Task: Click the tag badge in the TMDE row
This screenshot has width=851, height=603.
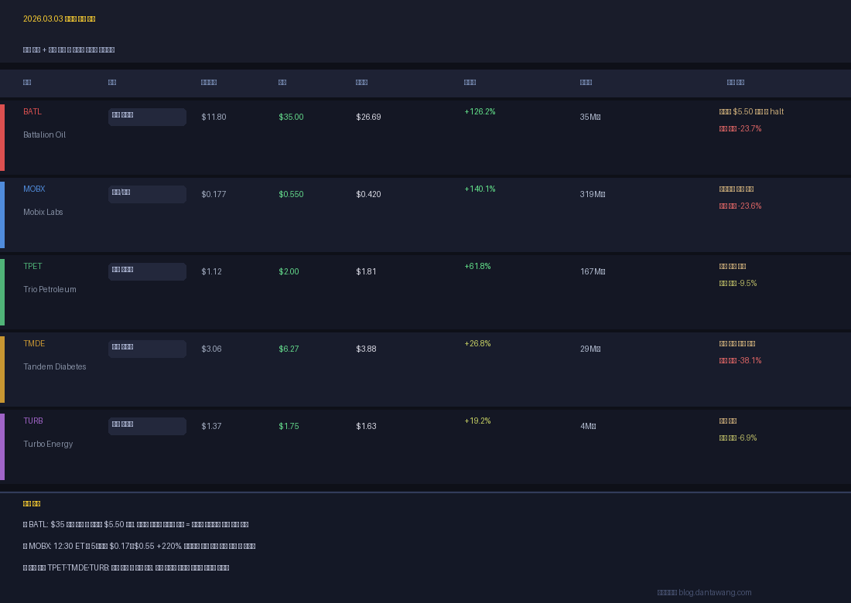Action: click(147, 349)
